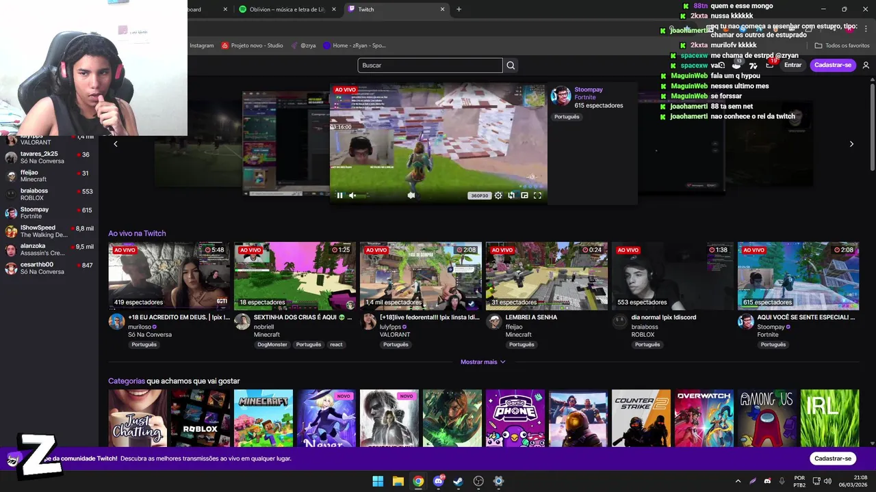Screen dimensions: 876x492
Task: Open the Windows Start menu
Action: tap(378, 481)
